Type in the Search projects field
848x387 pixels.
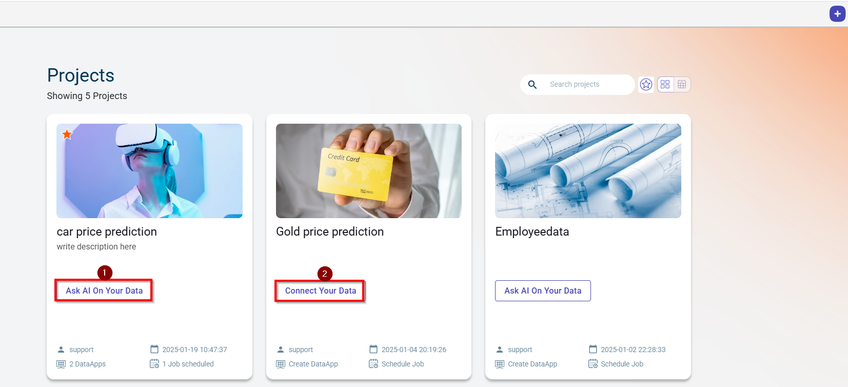coord(587,85)
